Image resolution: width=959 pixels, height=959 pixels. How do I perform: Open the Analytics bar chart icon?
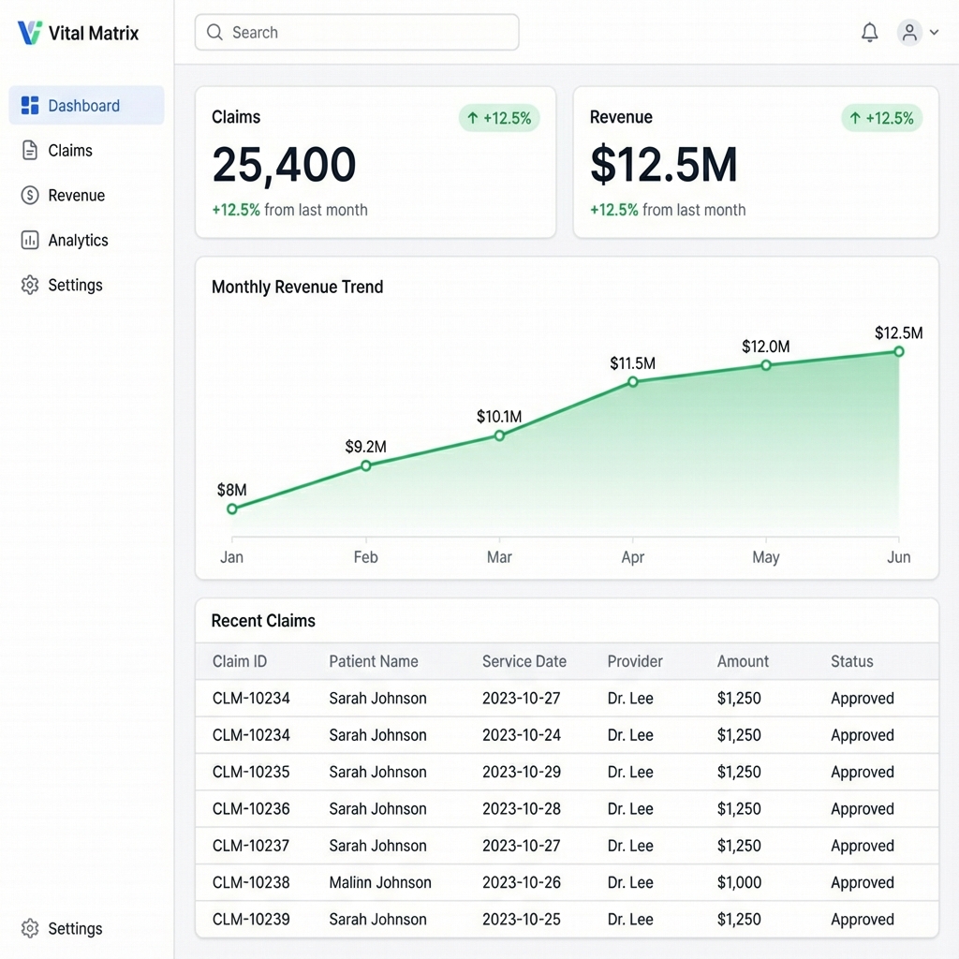point(30,241)
